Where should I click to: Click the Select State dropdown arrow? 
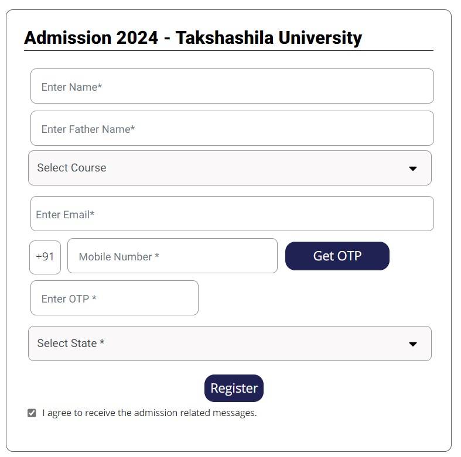click(x=412, y=344)
